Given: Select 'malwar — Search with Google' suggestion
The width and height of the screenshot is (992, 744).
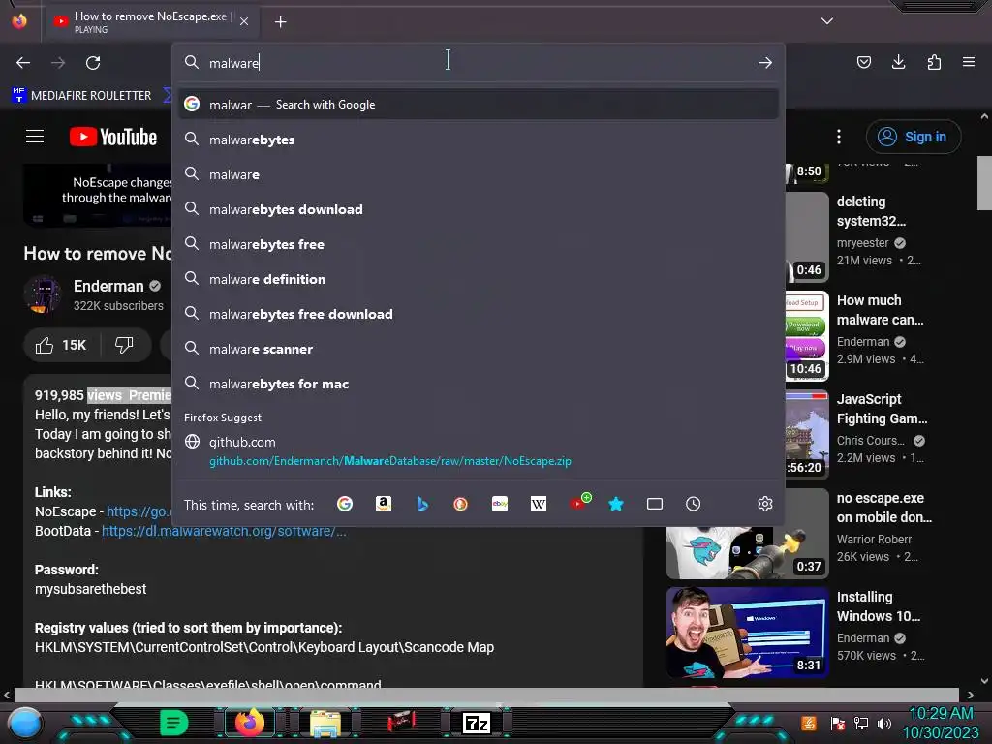Looking at the screenshot, I should coord(479,105).
